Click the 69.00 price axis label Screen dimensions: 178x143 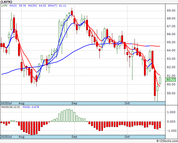coord(171,11)
